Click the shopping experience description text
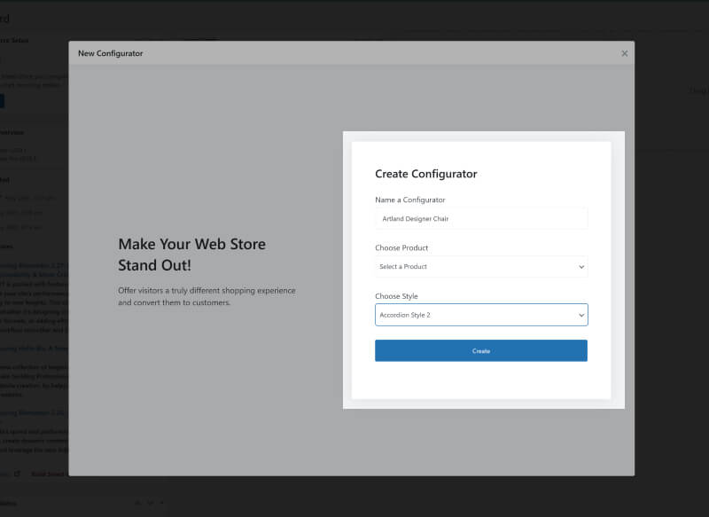The height and width of the screenshot is (517, 709). [x=204, y=296]
